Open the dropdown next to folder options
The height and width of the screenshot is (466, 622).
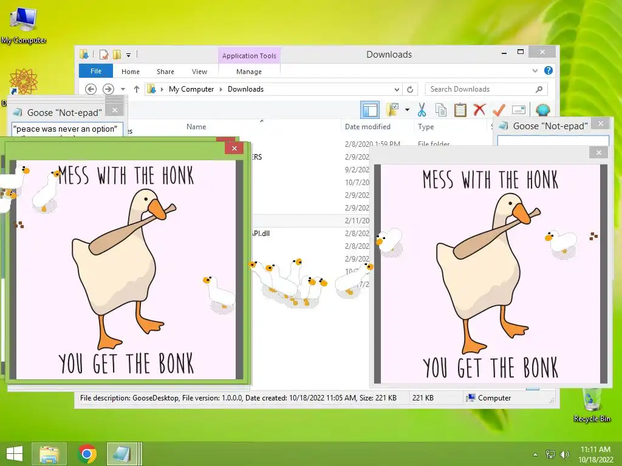pos(408,110)
